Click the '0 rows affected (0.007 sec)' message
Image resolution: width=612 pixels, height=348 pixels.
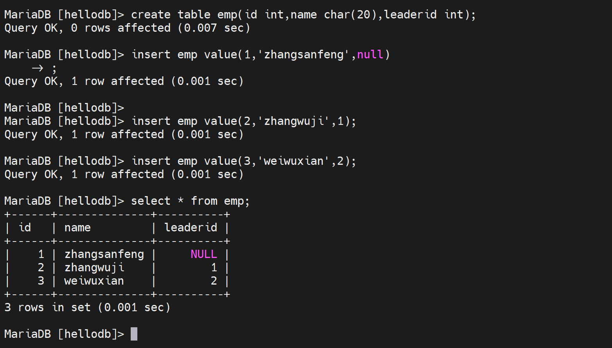coord(160,28)
